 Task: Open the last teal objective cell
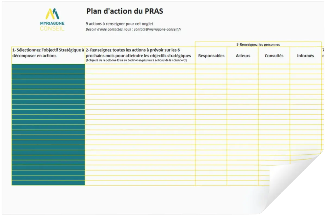48,183
